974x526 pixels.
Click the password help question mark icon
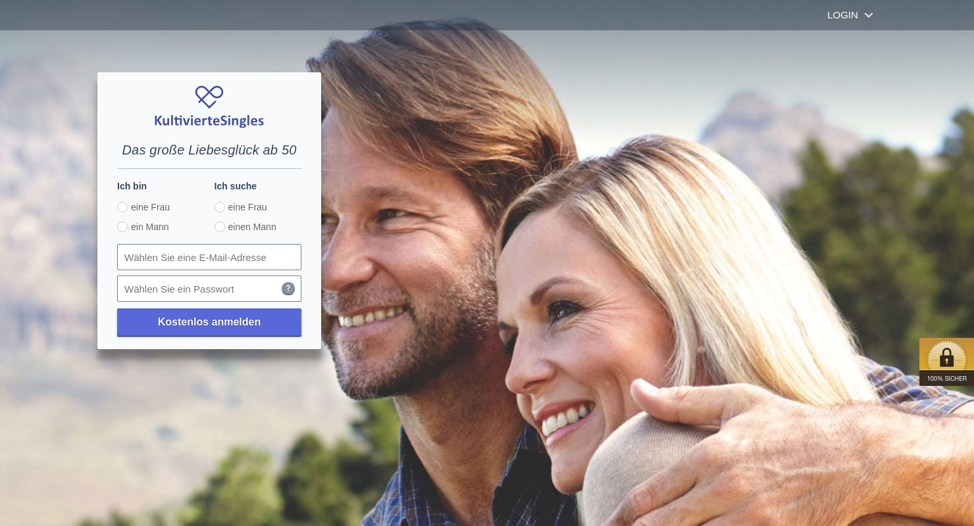288,289
